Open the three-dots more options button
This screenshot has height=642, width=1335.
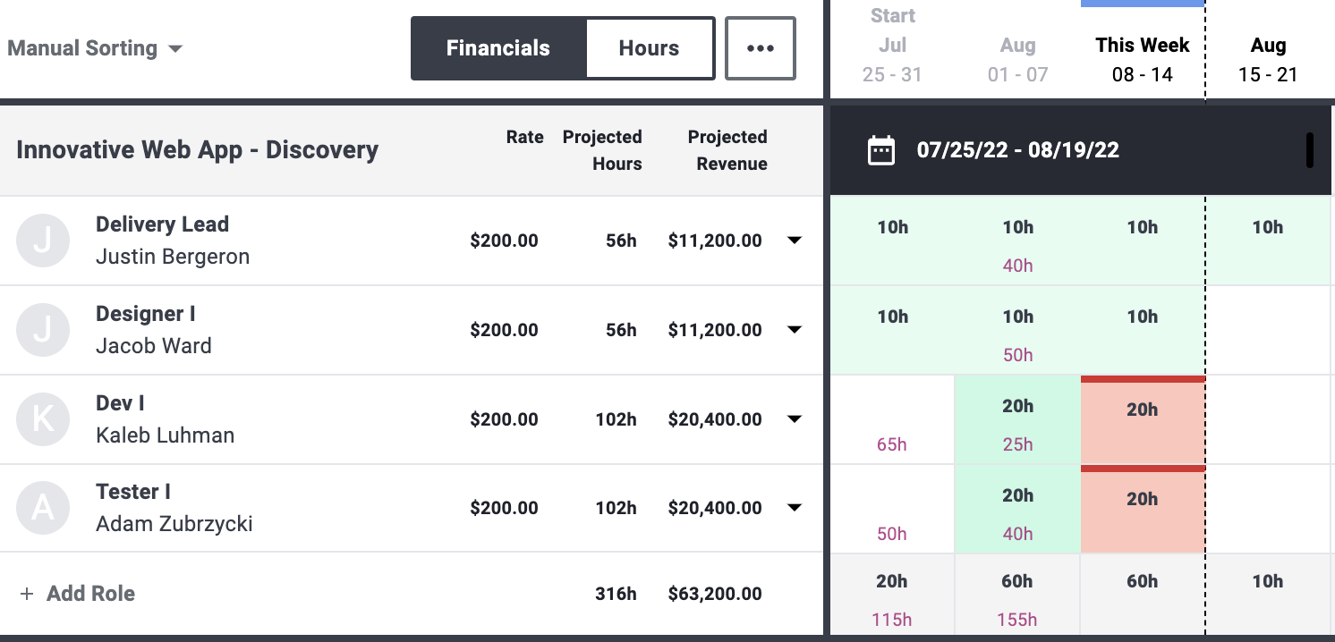pyautogui.click(x=760, y=48)
